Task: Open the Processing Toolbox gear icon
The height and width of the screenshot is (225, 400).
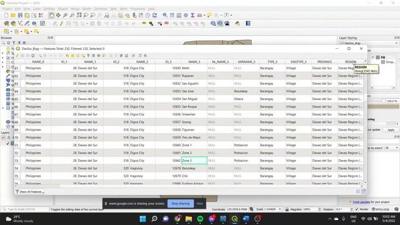Action: point(186,15)
